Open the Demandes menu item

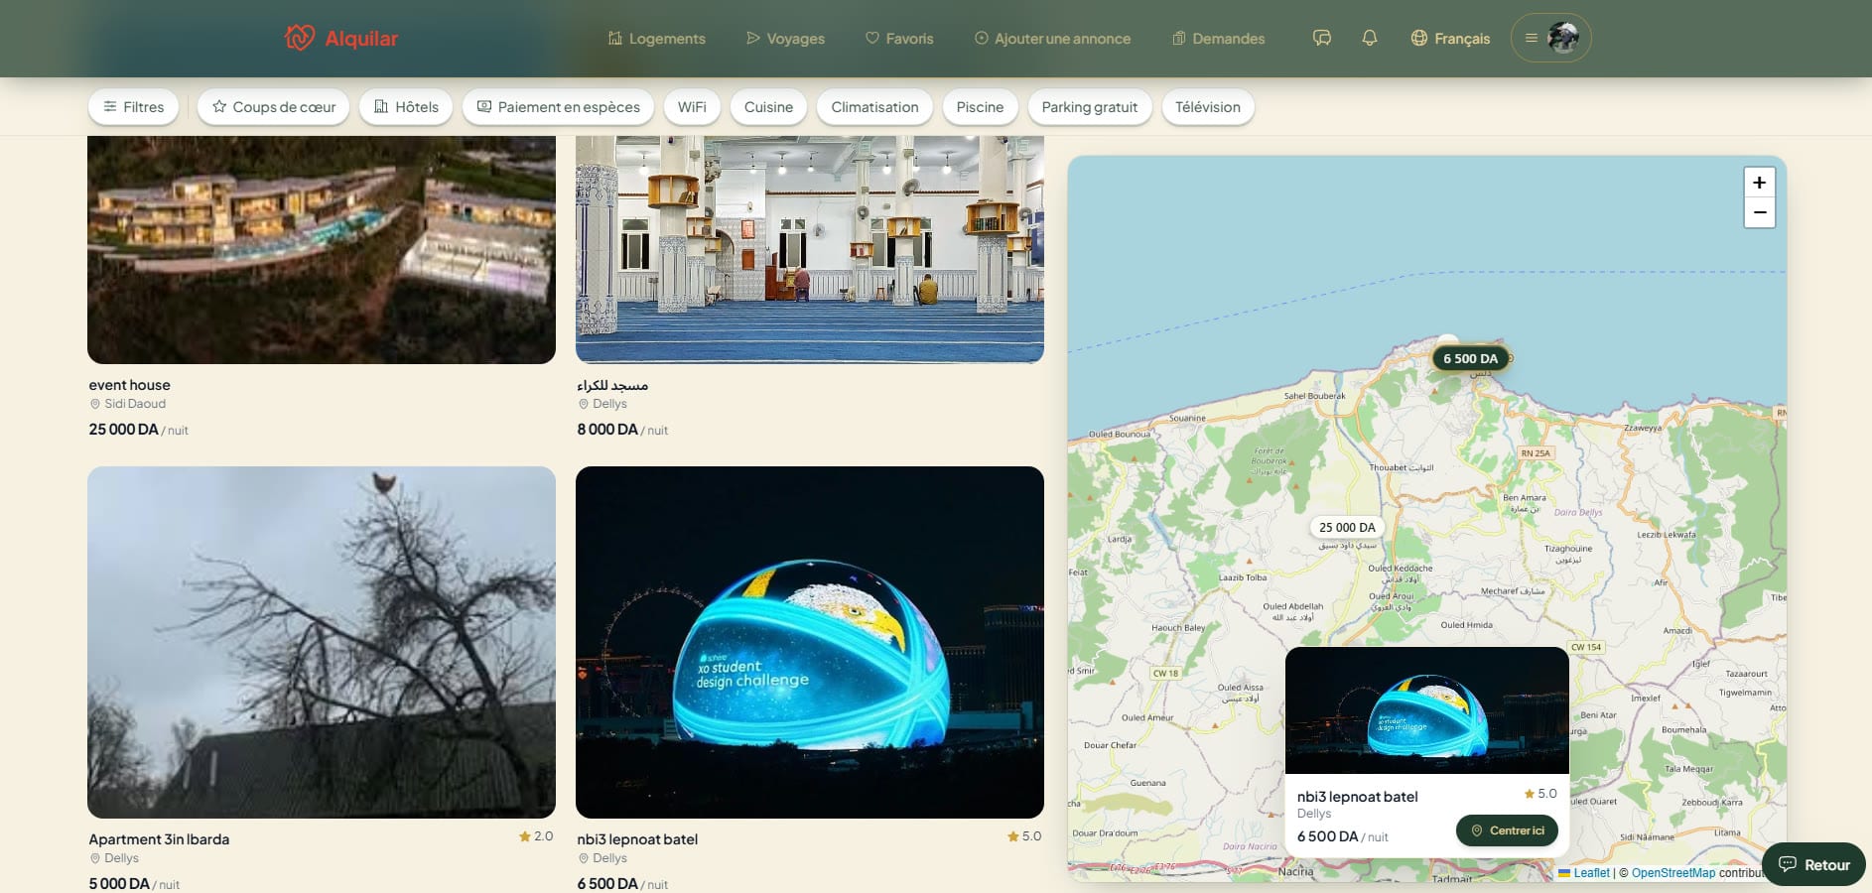(1218, 39)
